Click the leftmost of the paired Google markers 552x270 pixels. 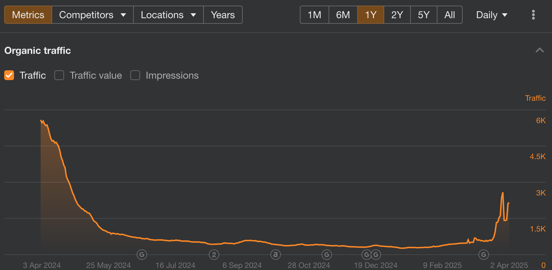click(x=366, y=255)
